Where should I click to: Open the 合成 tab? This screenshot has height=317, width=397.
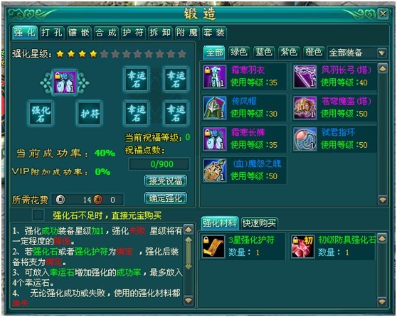pyautogui.click(x=106, y=33)
